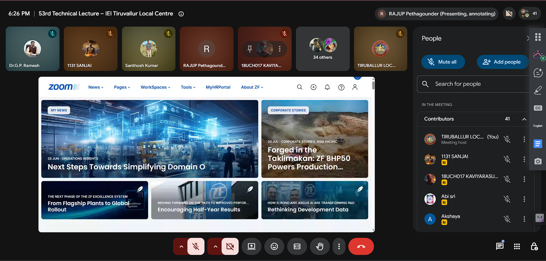Toggle your camera on
The image size is (546, 261).
(x=230, y=246)
